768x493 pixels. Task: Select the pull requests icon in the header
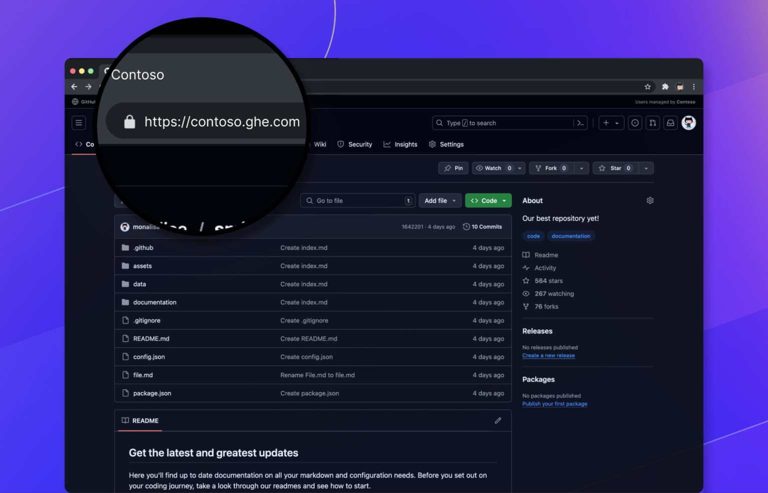pyautogui.click(x=652, y=123)
